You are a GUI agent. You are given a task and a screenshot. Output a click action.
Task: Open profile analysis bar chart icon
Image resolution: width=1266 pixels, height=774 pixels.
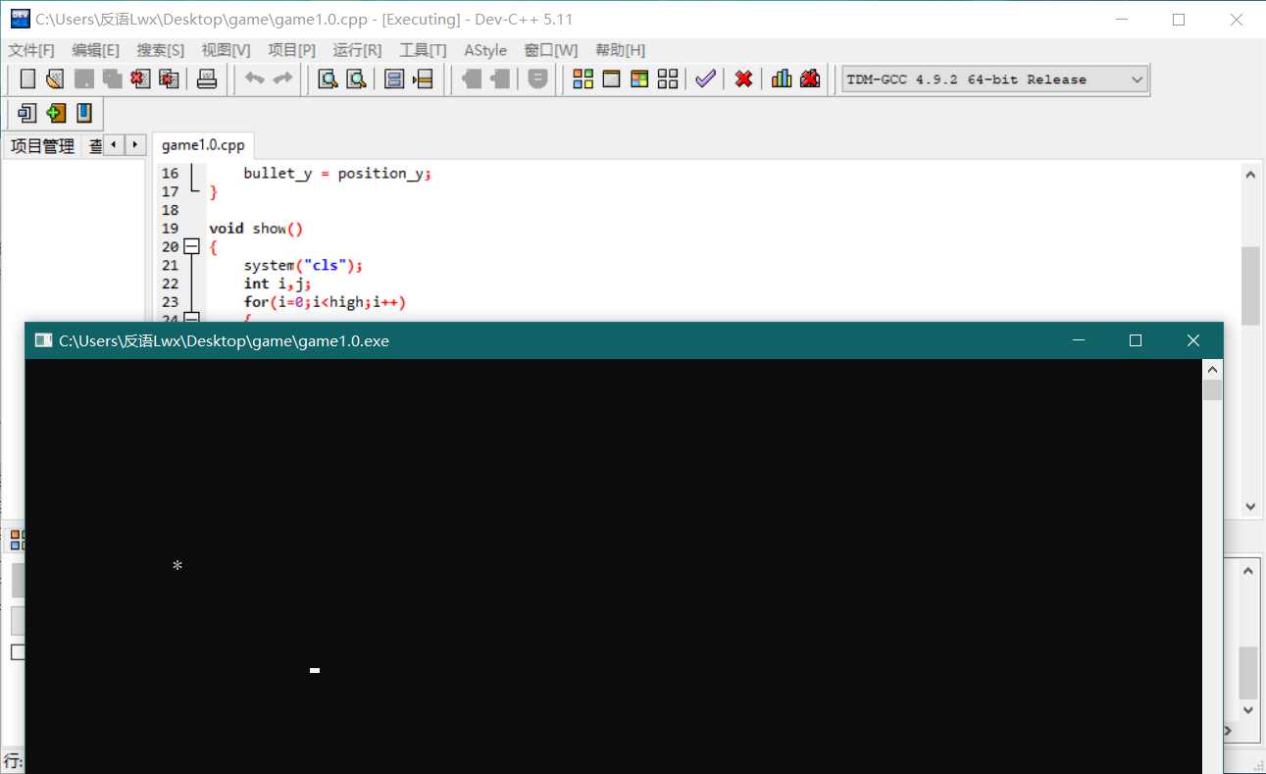782,79
